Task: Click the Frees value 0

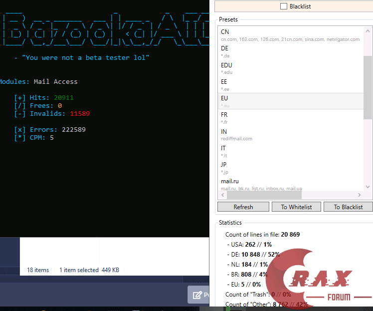Action: click(x=60, y=105)
